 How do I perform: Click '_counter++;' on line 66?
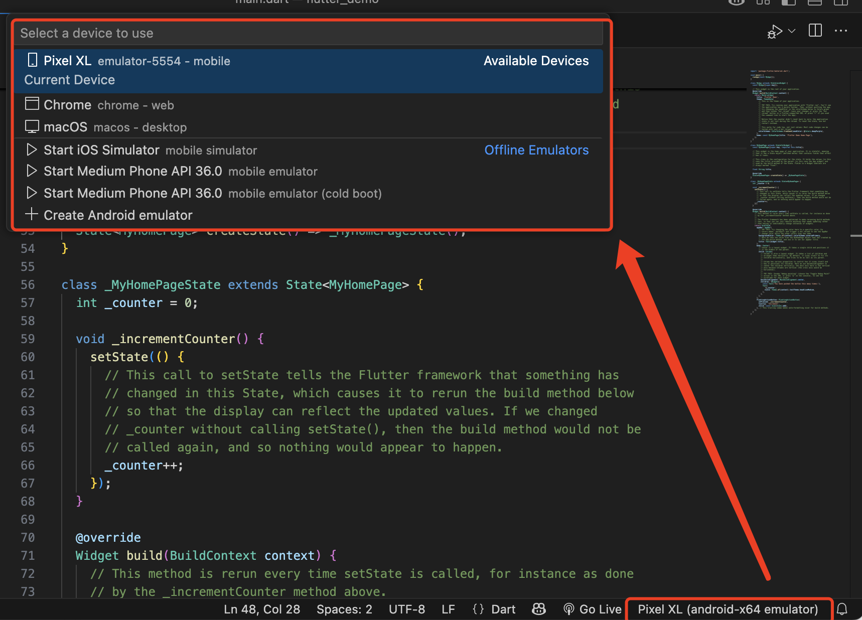tap(144, 466)
